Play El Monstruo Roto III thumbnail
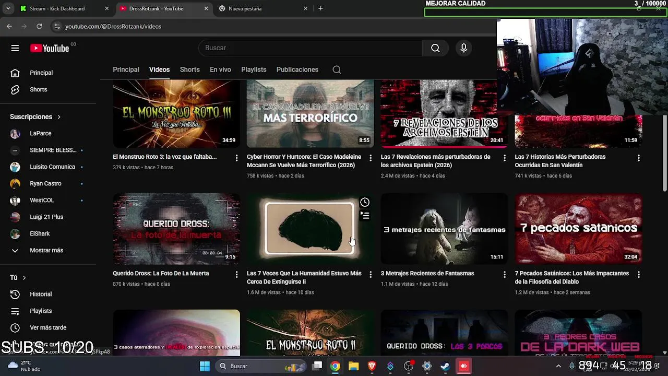Viewport: 668px width, 376px height. click(176, 114)
